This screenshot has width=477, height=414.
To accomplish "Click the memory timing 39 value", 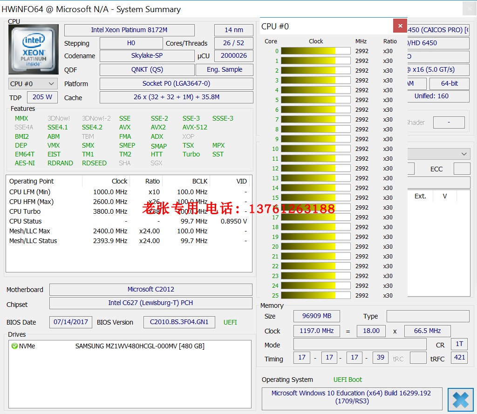I will click(x=380, y=358).
